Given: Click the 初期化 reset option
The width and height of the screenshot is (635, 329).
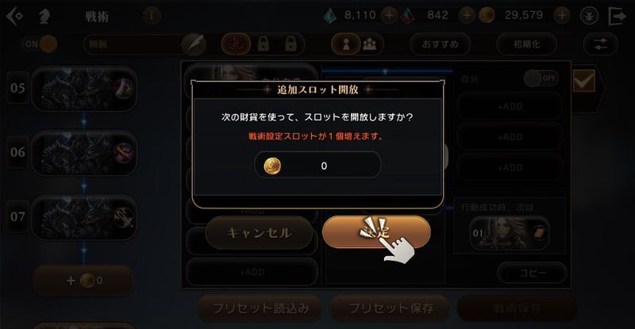Looking at the screenshot, I should [x=526, y=44].
